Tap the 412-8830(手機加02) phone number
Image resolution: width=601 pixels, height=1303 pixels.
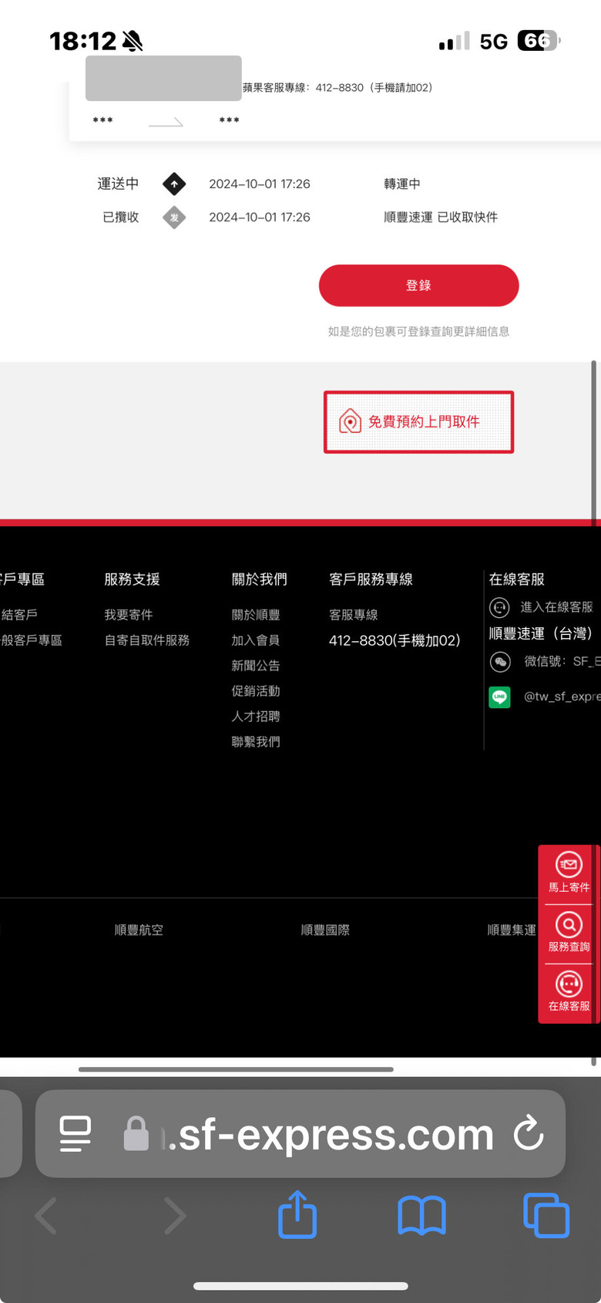tap(395, 640)
